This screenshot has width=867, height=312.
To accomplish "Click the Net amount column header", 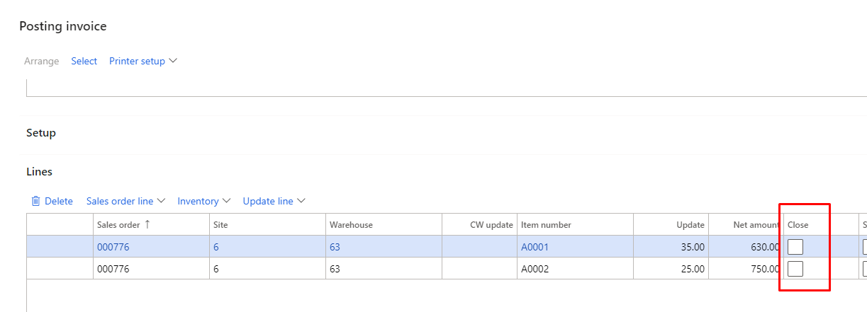I will pyautogui.click(x=746, y=224).
